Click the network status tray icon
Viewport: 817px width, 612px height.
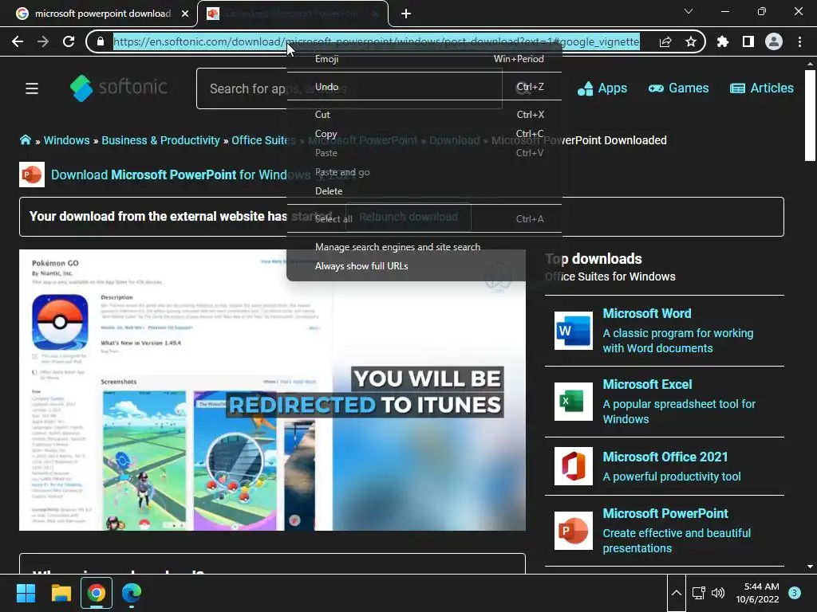(699, 593)
